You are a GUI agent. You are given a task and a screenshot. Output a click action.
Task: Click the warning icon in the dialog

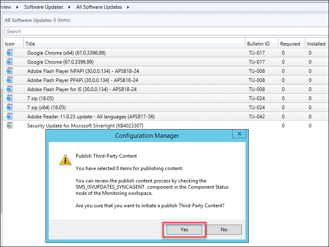65,160
